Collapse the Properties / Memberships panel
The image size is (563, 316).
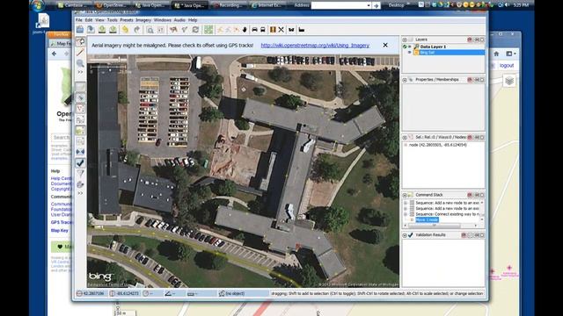coord(405,80)
